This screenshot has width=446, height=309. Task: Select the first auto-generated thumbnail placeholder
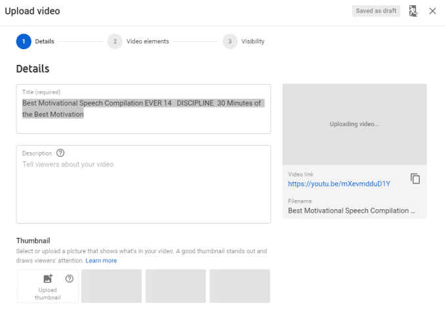point(111,286)
